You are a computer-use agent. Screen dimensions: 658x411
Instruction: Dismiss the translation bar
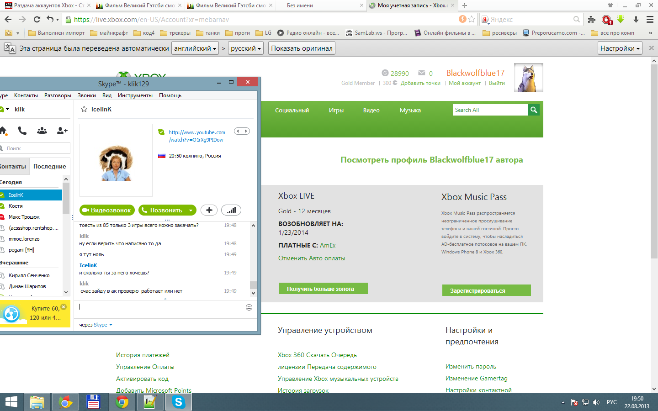coord(652,48)
